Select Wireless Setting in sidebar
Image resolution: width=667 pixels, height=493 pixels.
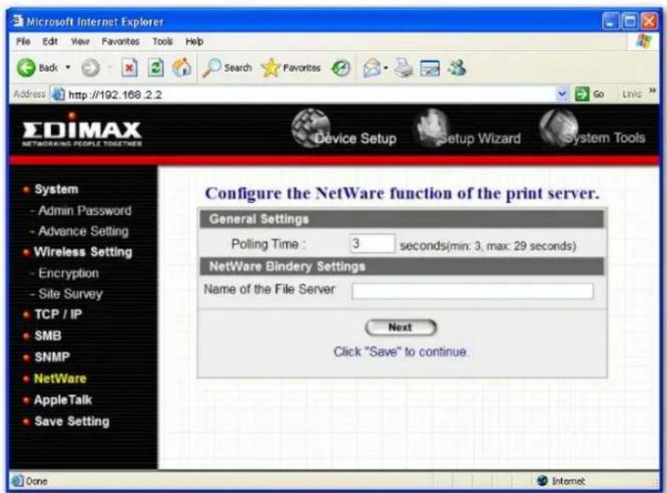pyautogui.click(x=83, y=252)
